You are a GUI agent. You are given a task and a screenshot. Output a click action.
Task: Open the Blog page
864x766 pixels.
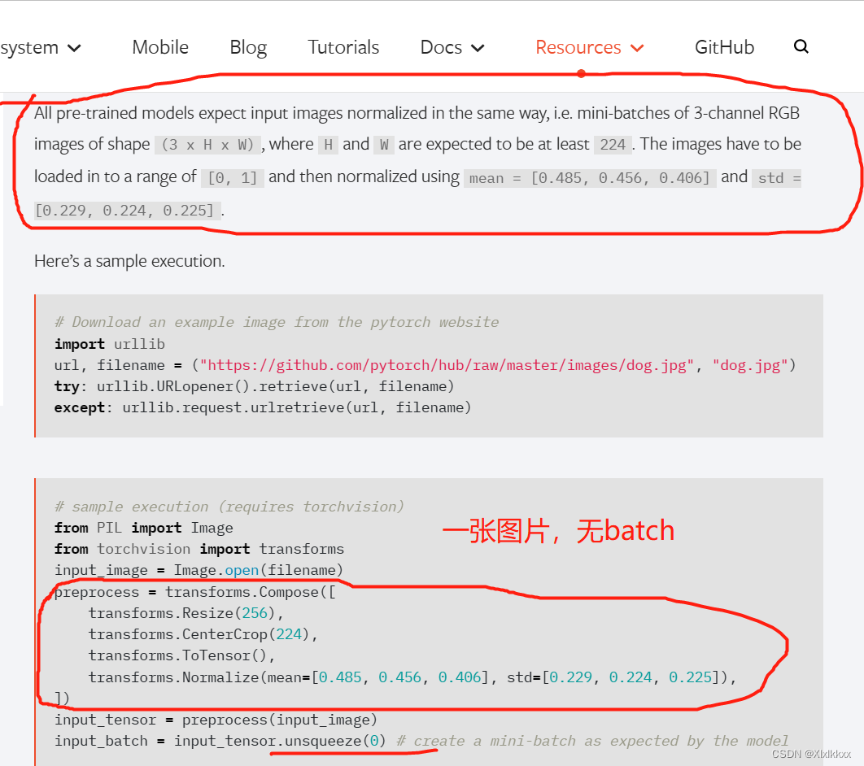pos(247,47)
